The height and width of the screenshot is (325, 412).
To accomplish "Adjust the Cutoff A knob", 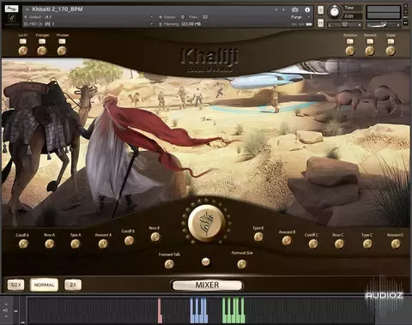I will pos(23,244).
